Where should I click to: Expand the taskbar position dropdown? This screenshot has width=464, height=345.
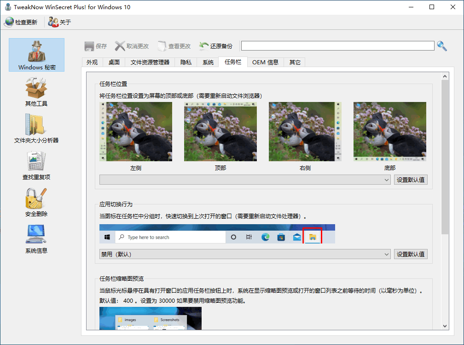click(245, 180)
